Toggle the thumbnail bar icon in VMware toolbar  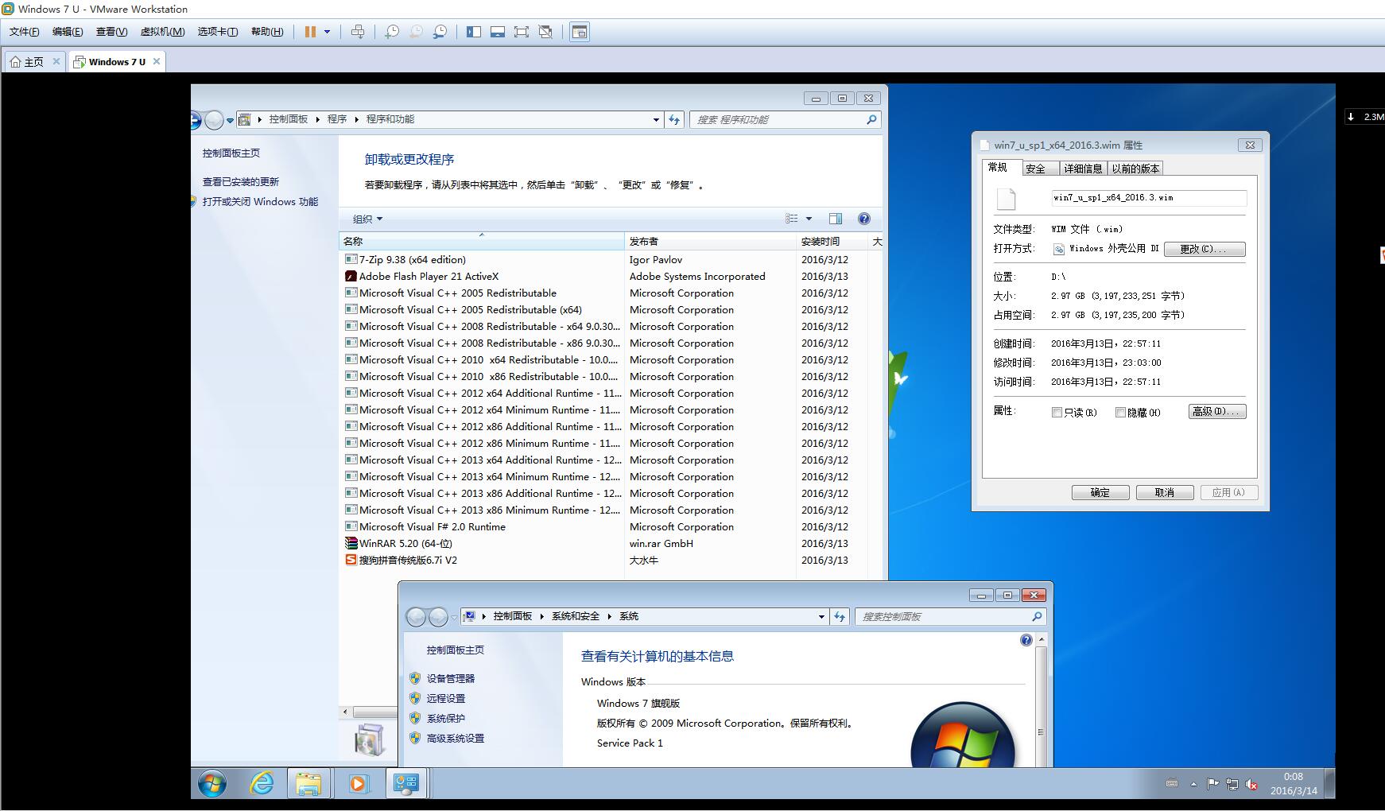point(498,32)
